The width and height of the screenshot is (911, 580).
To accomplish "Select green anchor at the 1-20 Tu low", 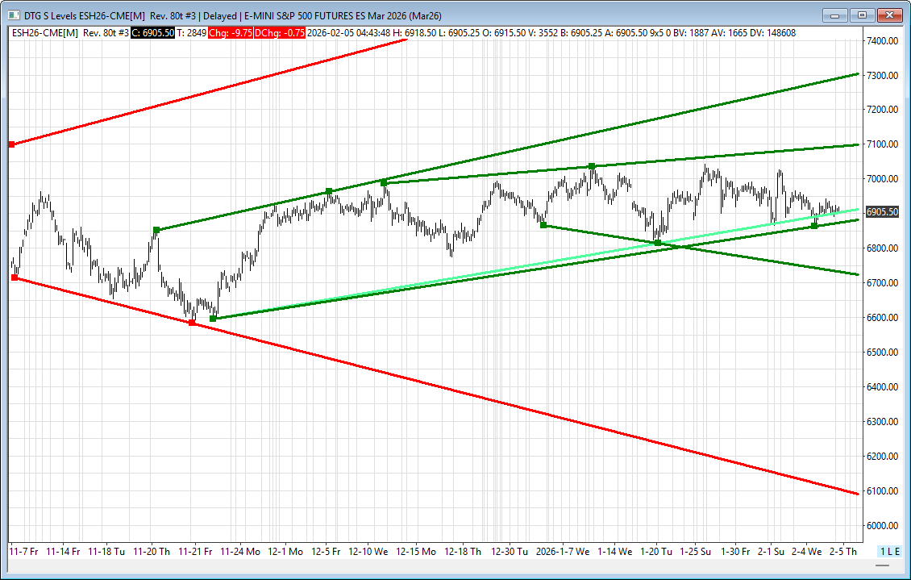I will click(658, 243).
